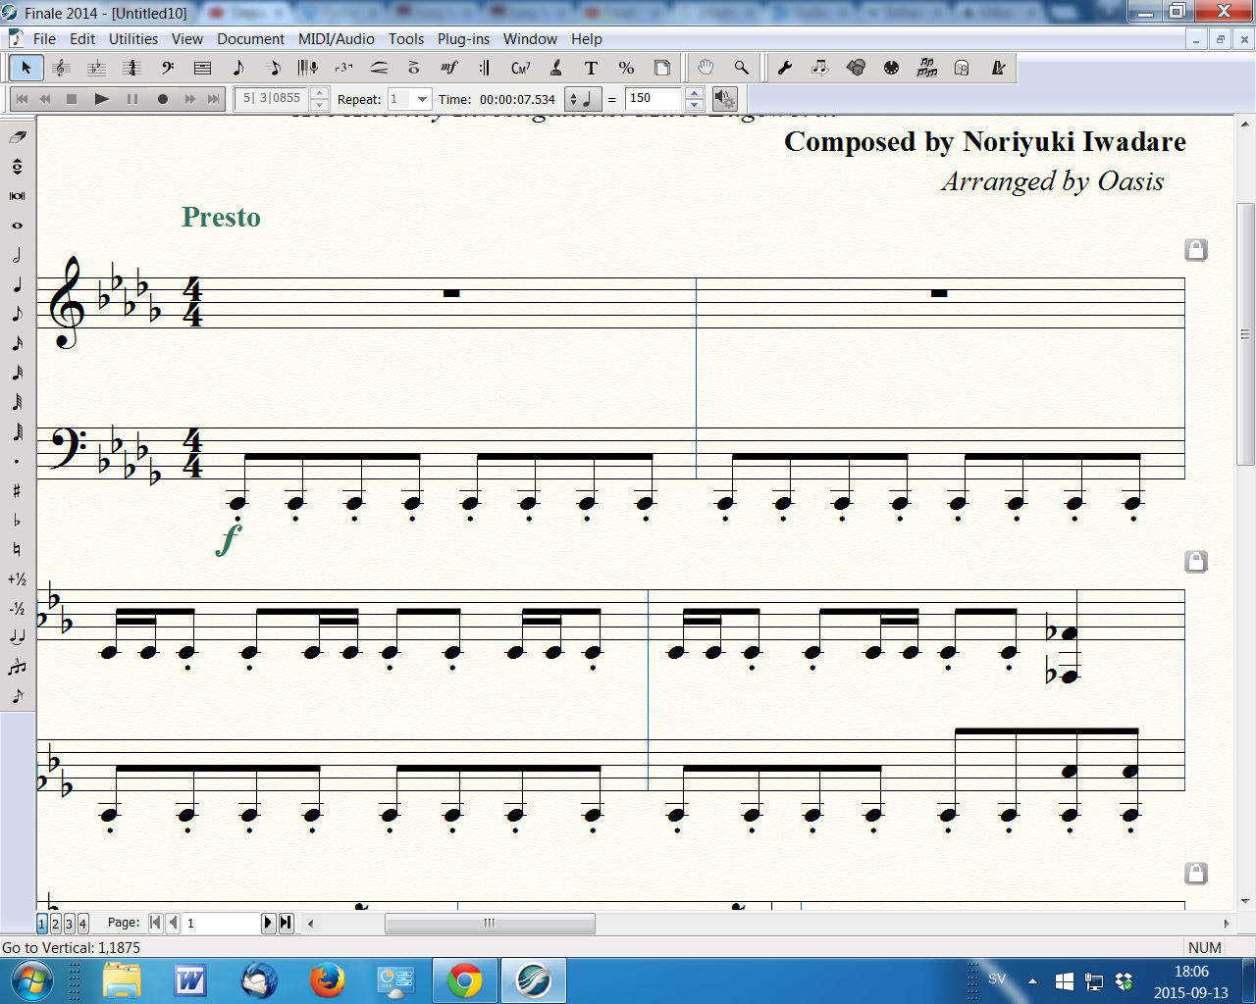Image resolution: width=1256 pixels, height=1004 pixels.
Task: Raise pitch a half step (+½)
Action: coord(17,578)
